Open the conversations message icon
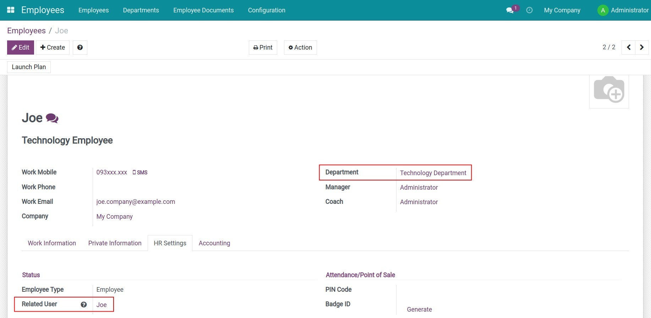Viewport: 651px width, 318px height. pyautogui.click(x=510, y=10)
